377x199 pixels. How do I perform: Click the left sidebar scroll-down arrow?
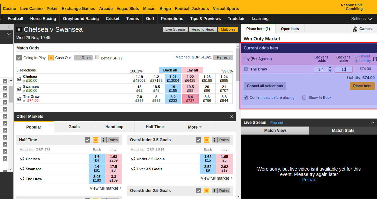pos(11,169)
